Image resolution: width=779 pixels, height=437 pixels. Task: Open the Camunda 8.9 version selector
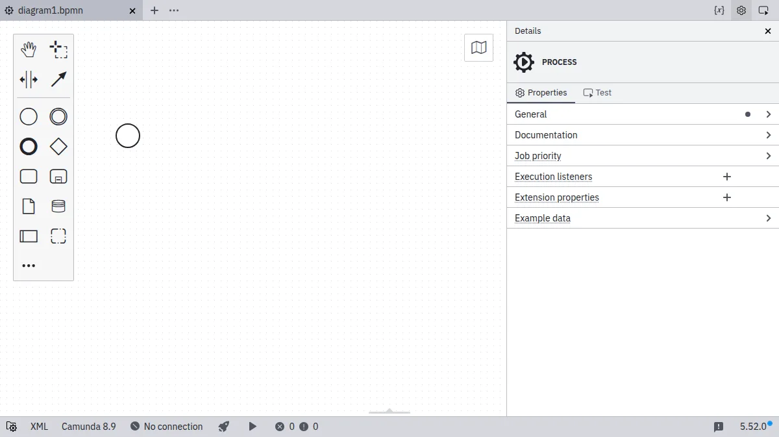tap(89, 427)
